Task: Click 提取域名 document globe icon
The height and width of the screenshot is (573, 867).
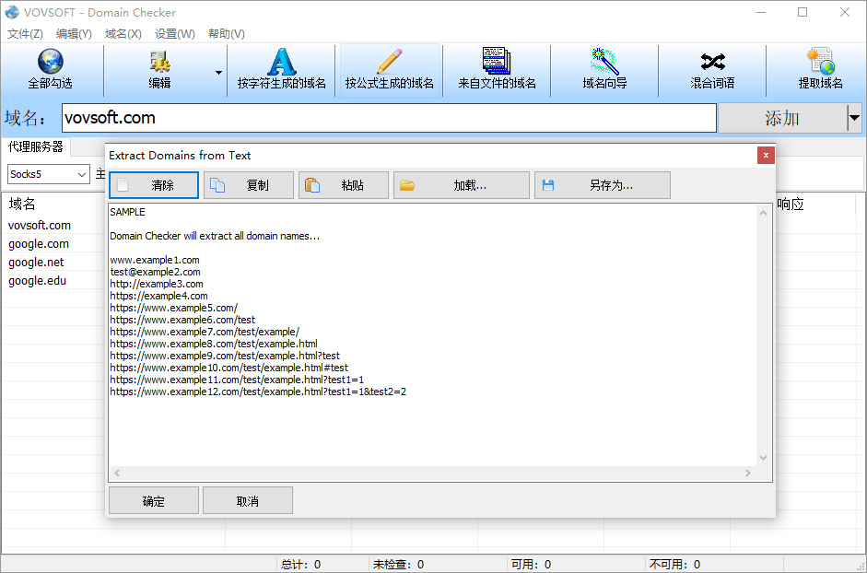Action: 821,61
